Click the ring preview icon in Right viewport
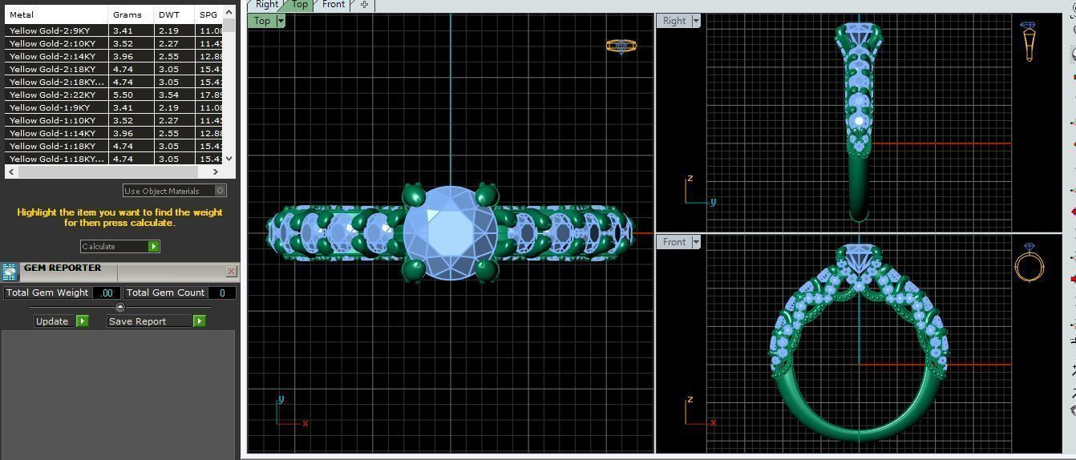Viewport: 1076px width, 460px height. pyautogui.click(x=1029, y=41)
